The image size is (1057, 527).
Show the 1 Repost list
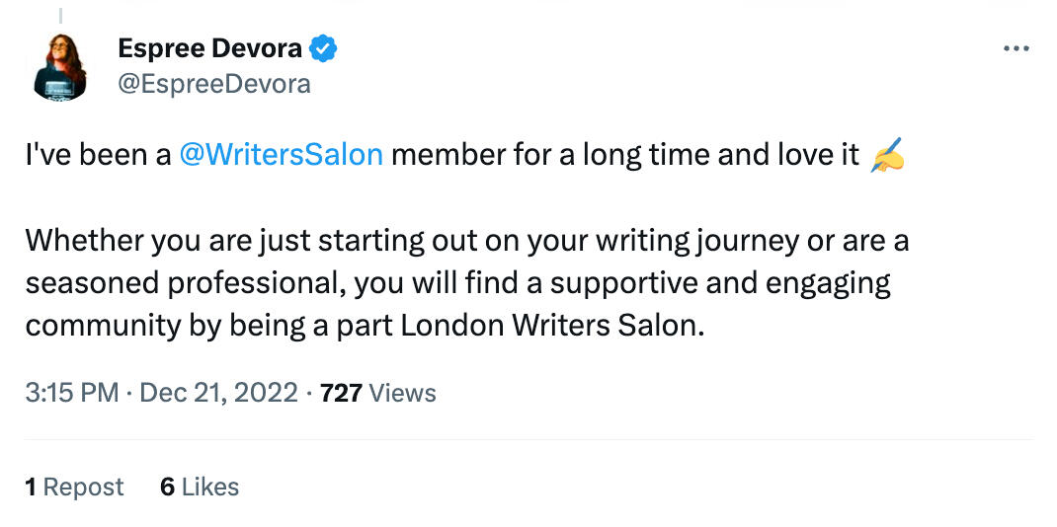(75, 487)
